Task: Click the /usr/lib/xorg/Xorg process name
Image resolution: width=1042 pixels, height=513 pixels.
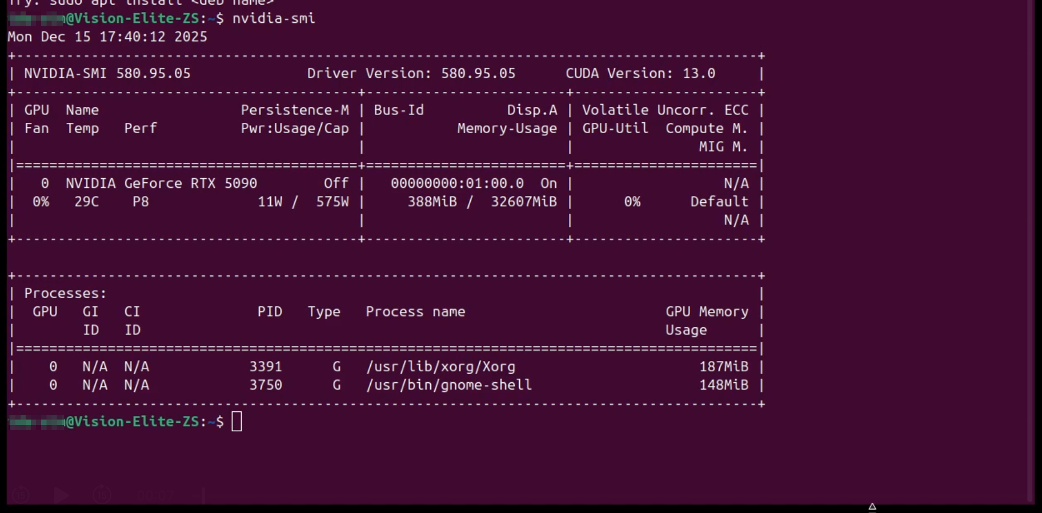Action: (x=440, y=367)
